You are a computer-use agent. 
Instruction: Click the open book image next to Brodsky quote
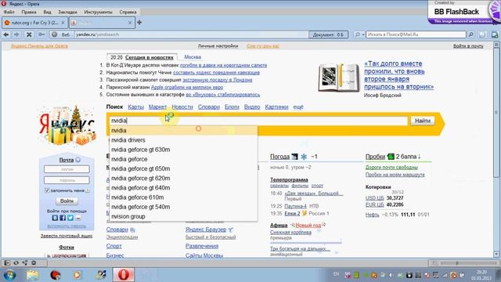coord(339,78)
